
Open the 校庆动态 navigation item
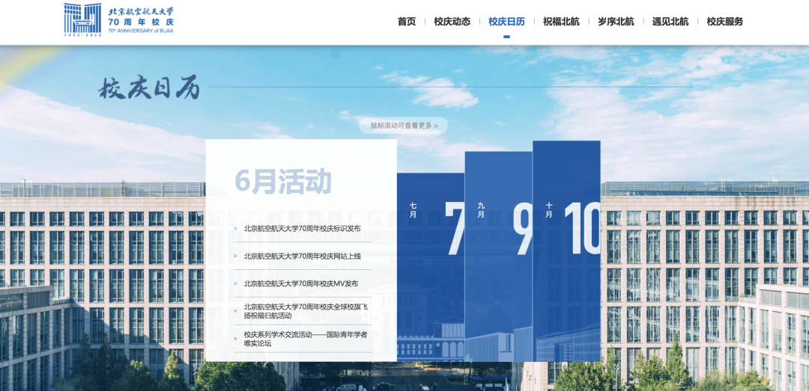(452, 22)
